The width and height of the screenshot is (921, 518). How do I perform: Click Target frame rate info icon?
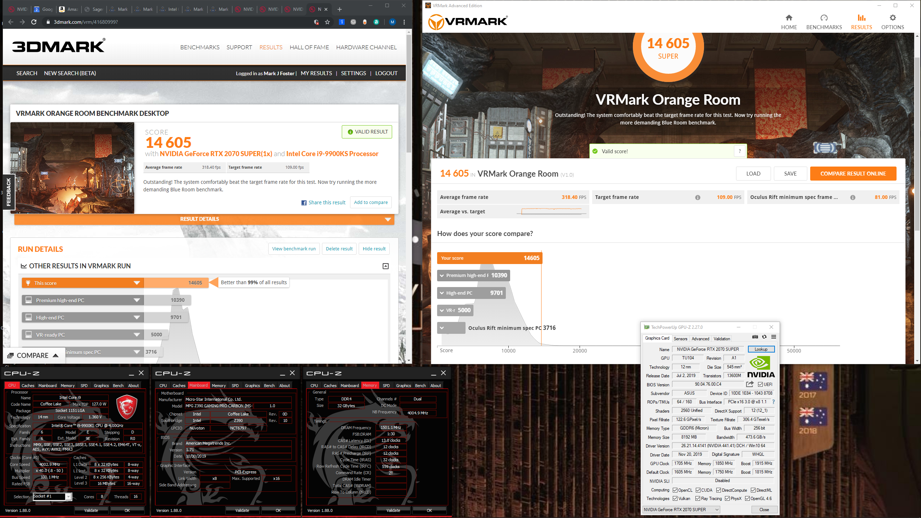click(698, 197)
